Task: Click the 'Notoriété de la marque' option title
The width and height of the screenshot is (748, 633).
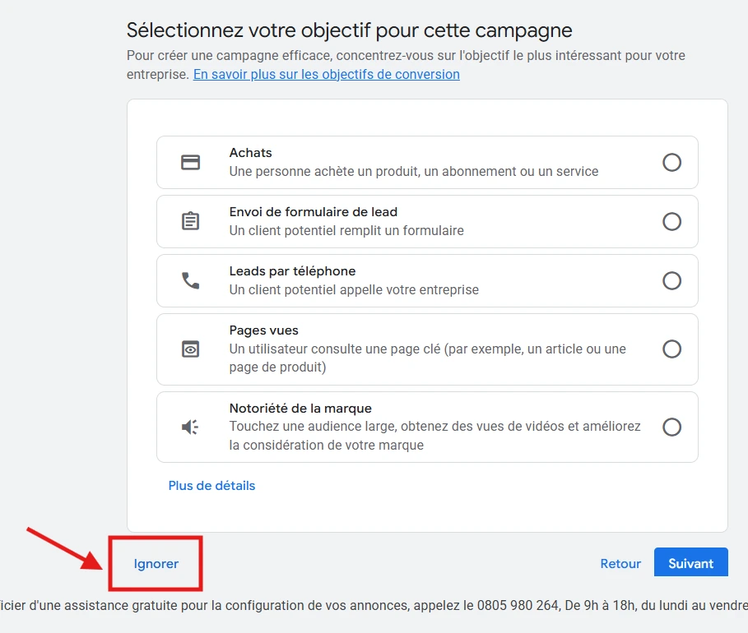Action: [300, 409]
